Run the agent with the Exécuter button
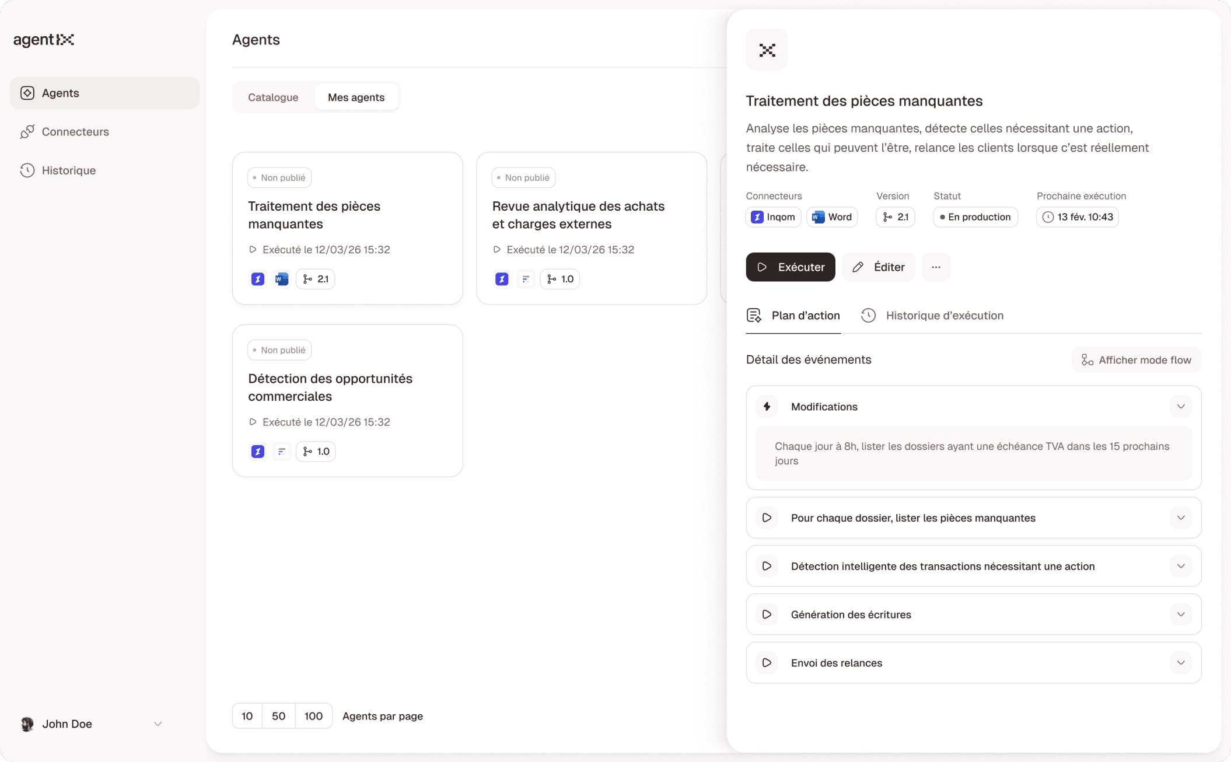Image resolution: width=1231 pixels, height=762 pixels. 790,267
